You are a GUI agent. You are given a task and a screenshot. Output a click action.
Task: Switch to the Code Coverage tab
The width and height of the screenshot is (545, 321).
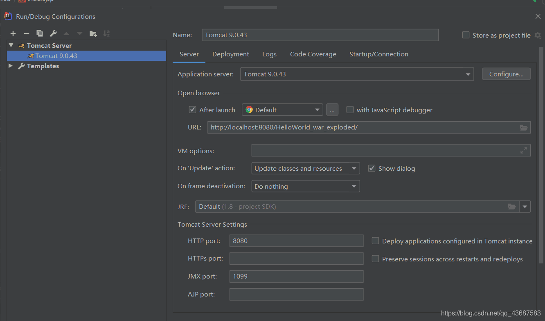point(313,54)
